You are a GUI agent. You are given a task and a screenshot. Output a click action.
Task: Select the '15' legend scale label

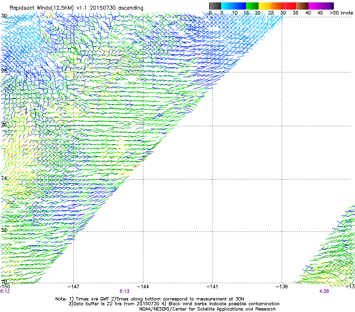click(x=246, y=13)
